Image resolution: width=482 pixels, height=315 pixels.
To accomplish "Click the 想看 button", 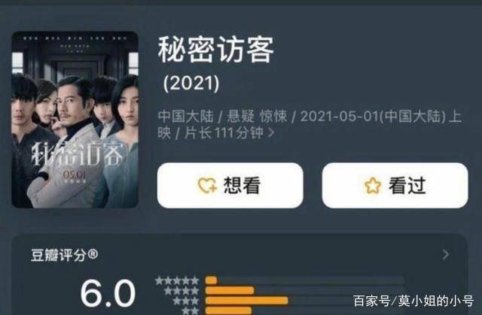I will (230, 185).
